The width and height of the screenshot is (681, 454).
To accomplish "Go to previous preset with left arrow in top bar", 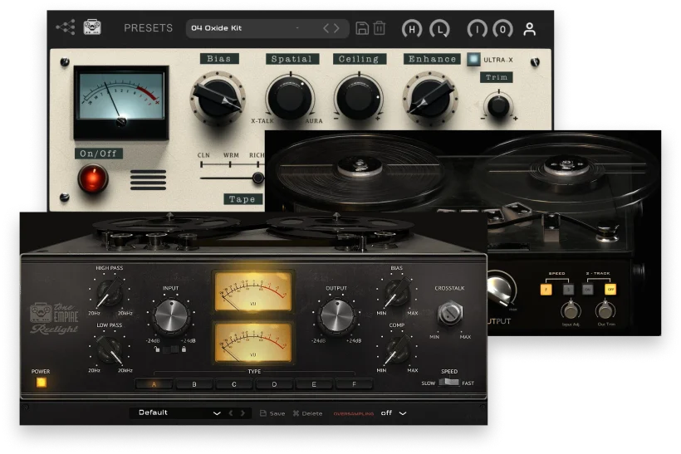I will pyautogui.click(x=326, y=29).
